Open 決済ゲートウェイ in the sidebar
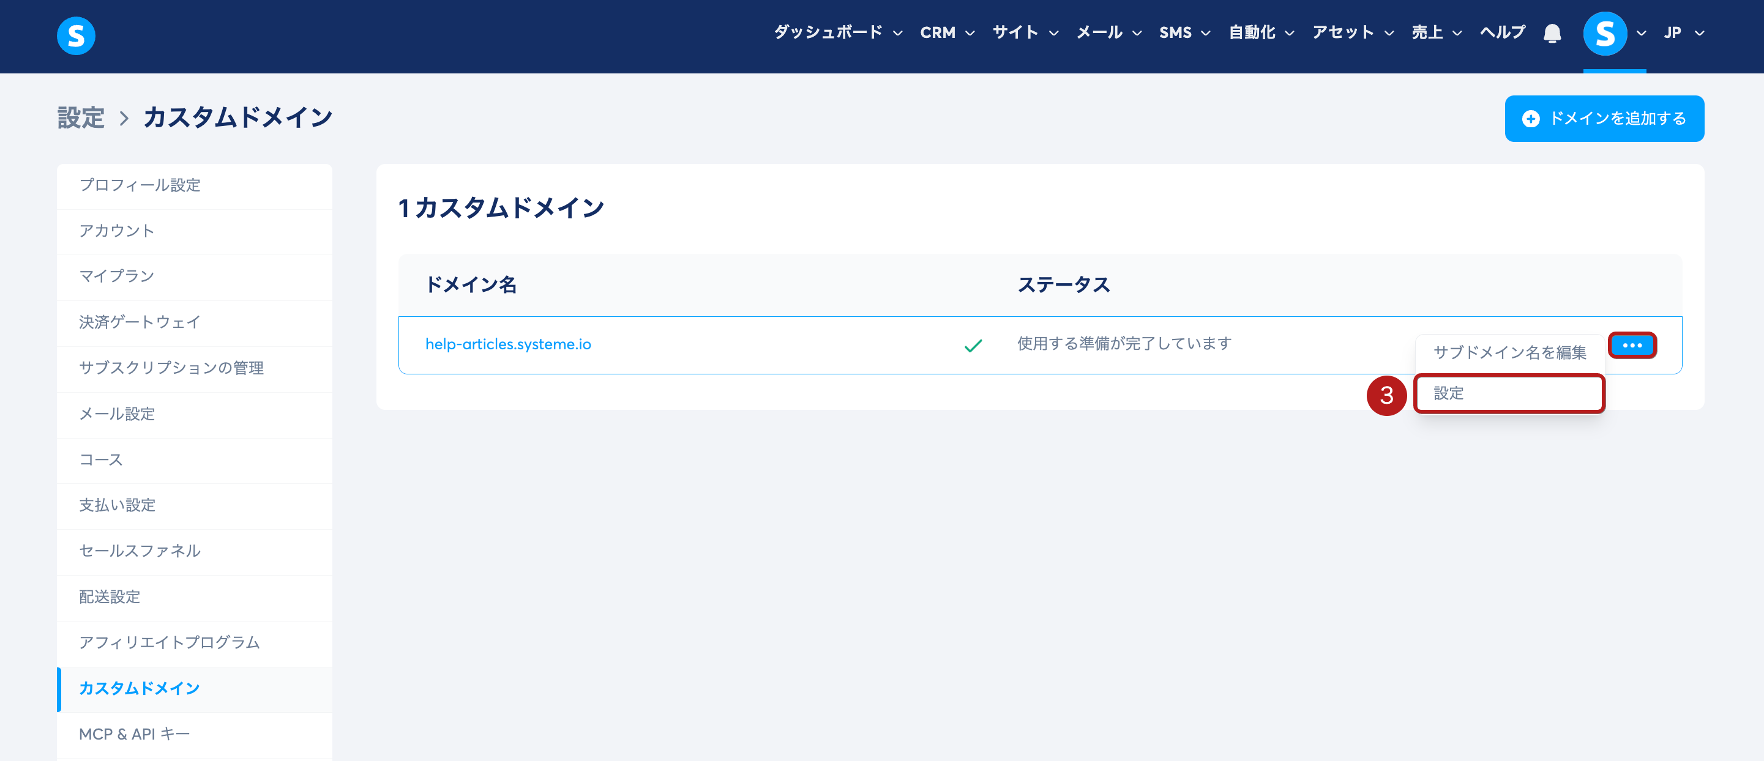 pyautogui.click(x=195, y=322)
